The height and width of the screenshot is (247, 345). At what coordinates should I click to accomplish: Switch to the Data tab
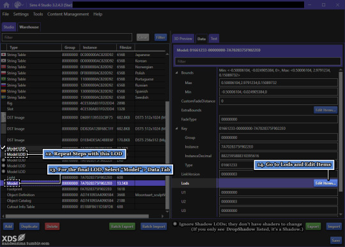[201, 39]
